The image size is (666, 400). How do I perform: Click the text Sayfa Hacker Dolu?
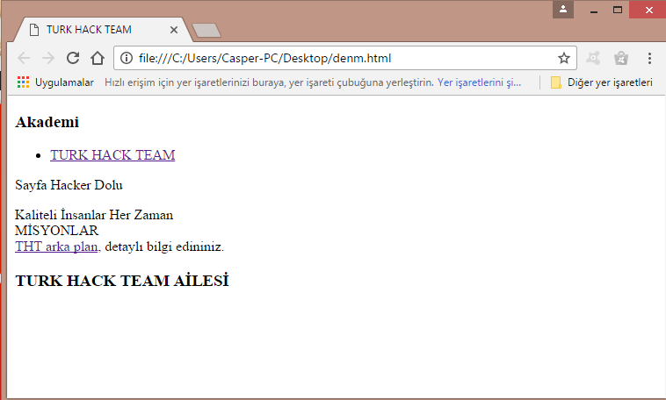pos(69,185)
